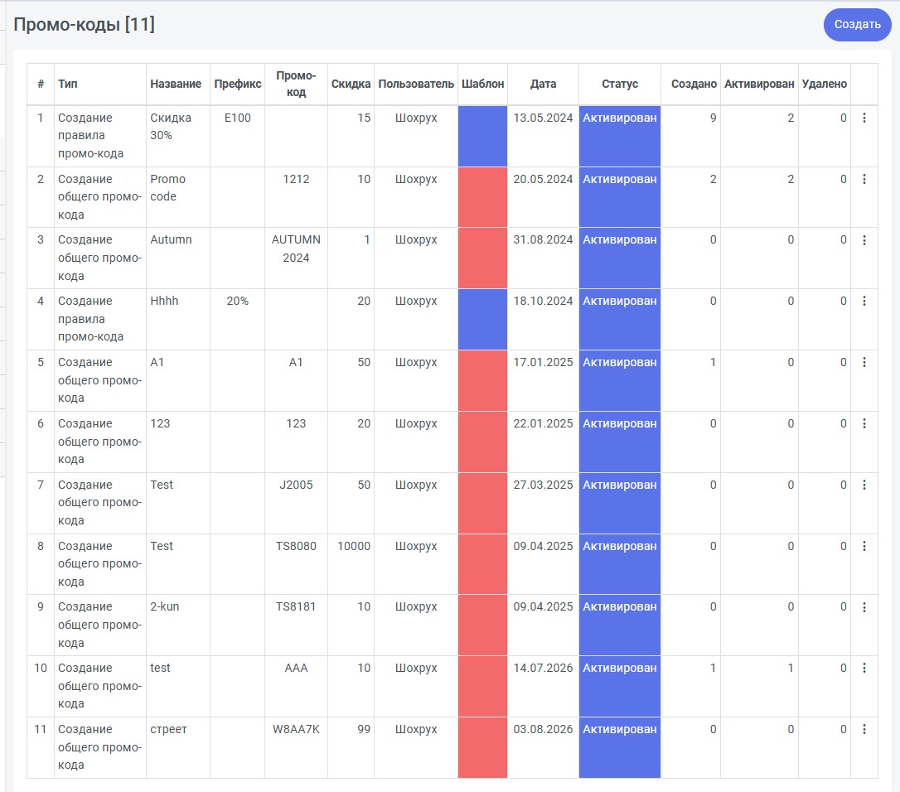Viewport: 900px width, 792px height.
Task: Open the actions menu for A1 promo row
Action: pyautogui.click(x=864, y=362)
